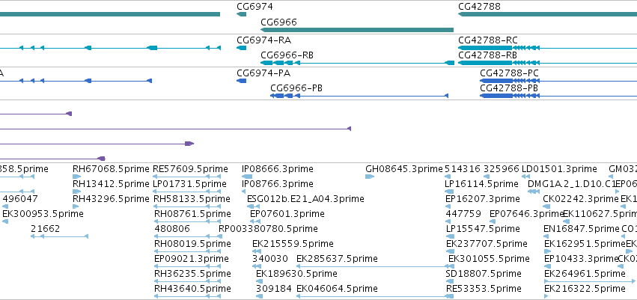Click protein label CG6966-PB
The width and height of the screenshot is (637, 300).
click(x=296, y=88)
